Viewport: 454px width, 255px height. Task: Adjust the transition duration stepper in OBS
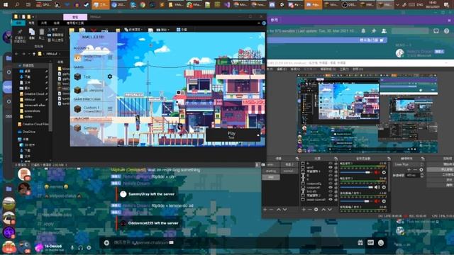tap(421, 175)
